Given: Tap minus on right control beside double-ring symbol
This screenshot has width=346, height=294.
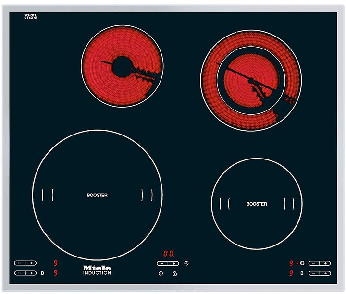Looking at the screenshot, I should (x=314, y=263).
